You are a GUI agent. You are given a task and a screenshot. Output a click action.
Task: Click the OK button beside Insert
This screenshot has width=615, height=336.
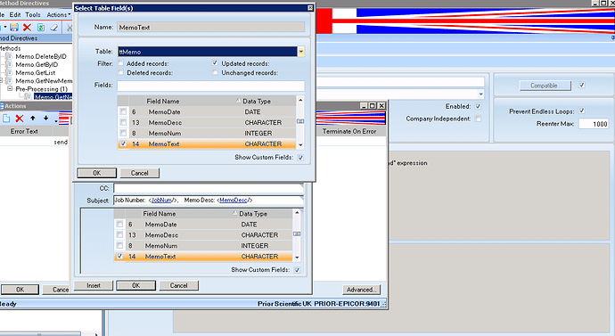coord(135,285)
